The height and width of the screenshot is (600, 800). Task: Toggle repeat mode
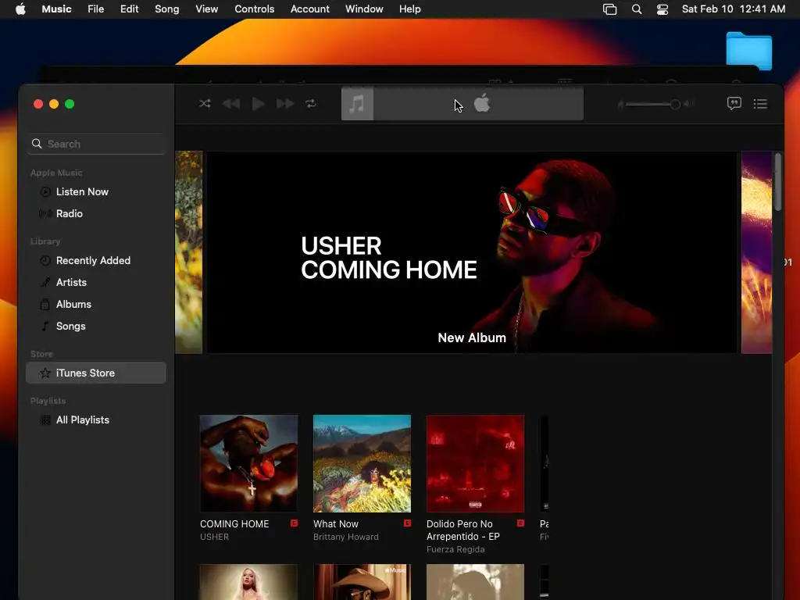coord(311,104)
